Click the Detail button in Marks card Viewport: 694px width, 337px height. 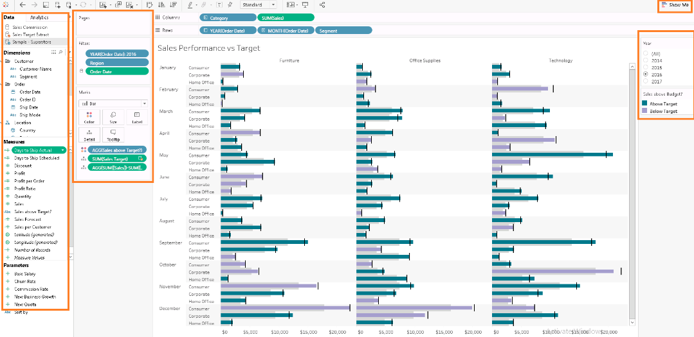pos(89,134)
